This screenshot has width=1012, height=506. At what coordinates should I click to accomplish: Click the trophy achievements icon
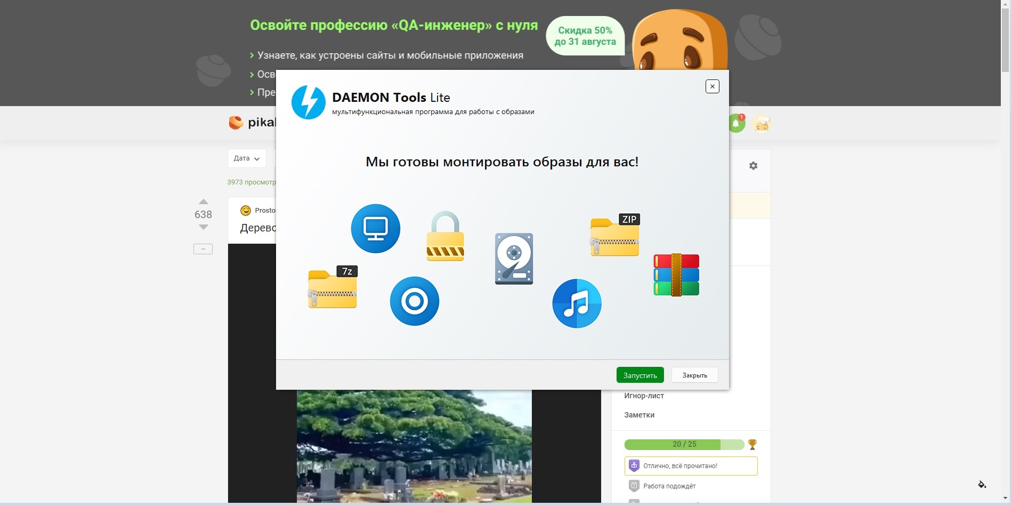(x=752, y=444)
